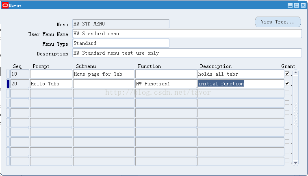The width and height of the screenshot is (308, 176).
Task: Click the Grant checkbox in the third row
Action: pos(287,93)
